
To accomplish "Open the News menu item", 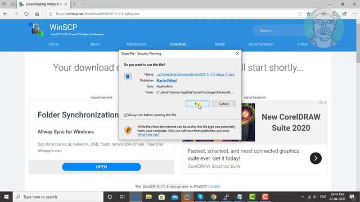I will (x=95, y=44).
